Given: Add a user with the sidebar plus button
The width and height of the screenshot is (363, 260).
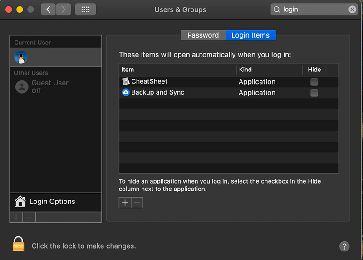Looking at the screenshot, I should pyautogui.click(x=16, y=217).
